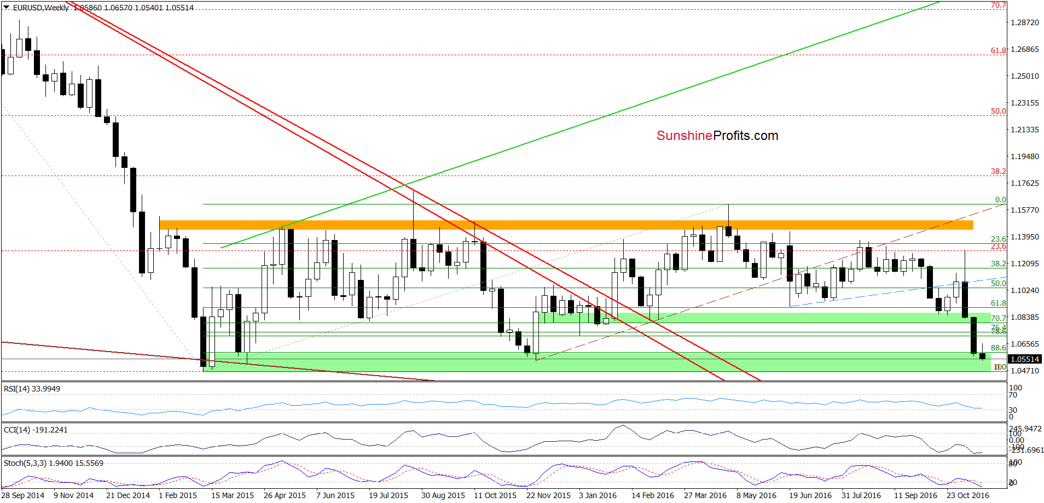The width and height of the screenshot is (1044, 503).
Task: Click the 31 Jul 2016 date label
Action: click(x=861, y=495)
